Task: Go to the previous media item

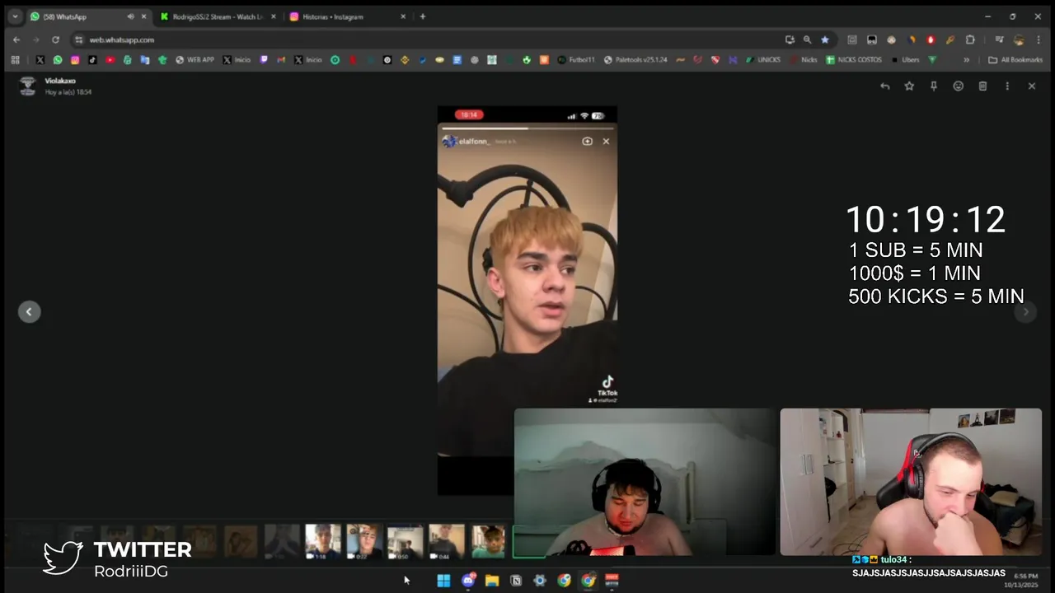Action: (29, 311)
